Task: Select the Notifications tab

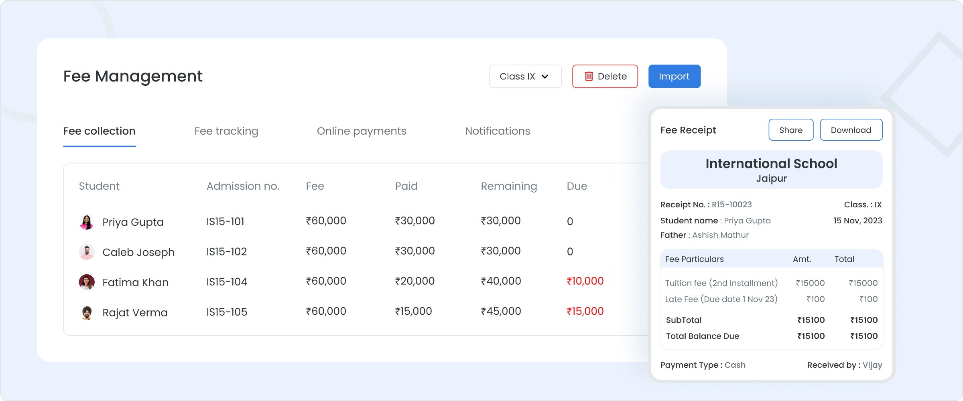Action: pyautogui.click(x=497, y=131)
